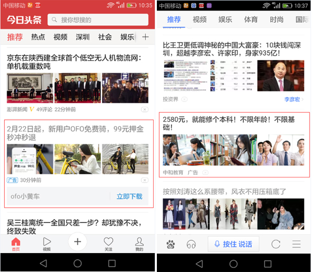Tap the 今日头条 logo
This screenshot has height=272, width=319.
click(24, 20)
